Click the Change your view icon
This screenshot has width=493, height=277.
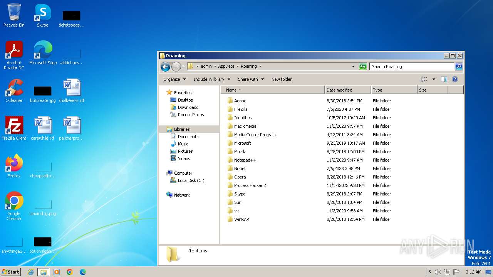(424, 79)
